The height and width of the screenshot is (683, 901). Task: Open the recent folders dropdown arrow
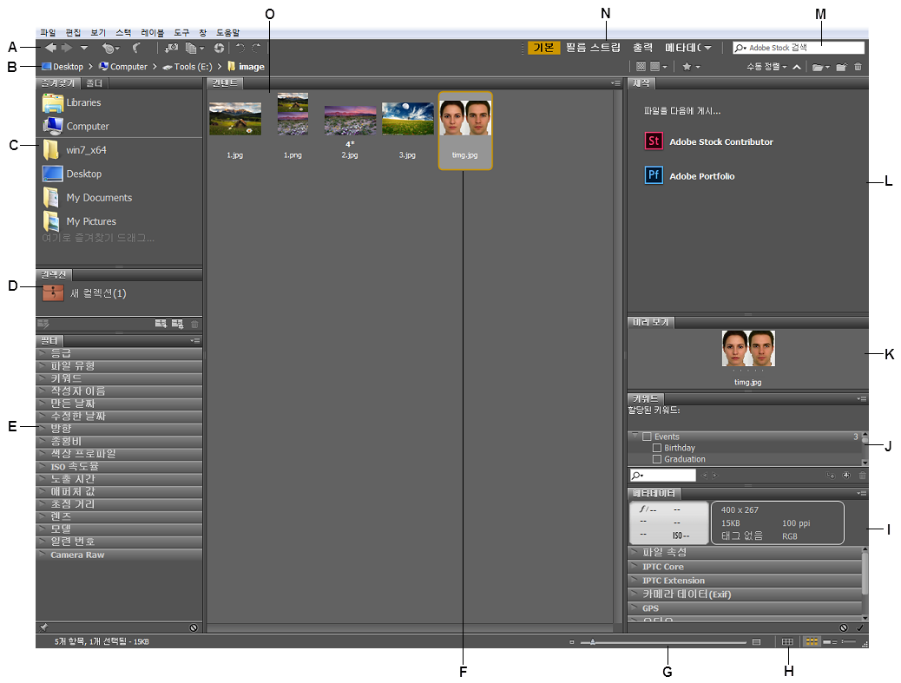pos(84,48)
